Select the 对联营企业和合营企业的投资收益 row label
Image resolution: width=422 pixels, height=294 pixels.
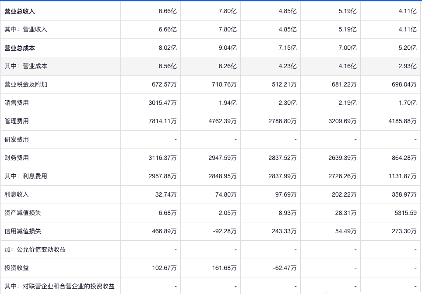[60, 287]
